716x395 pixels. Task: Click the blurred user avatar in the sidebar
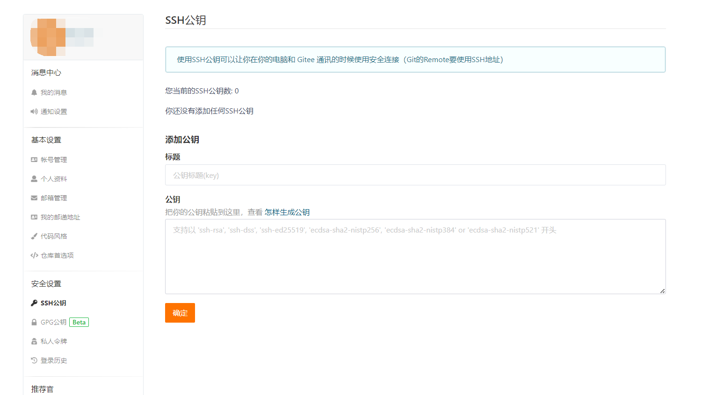48,37
